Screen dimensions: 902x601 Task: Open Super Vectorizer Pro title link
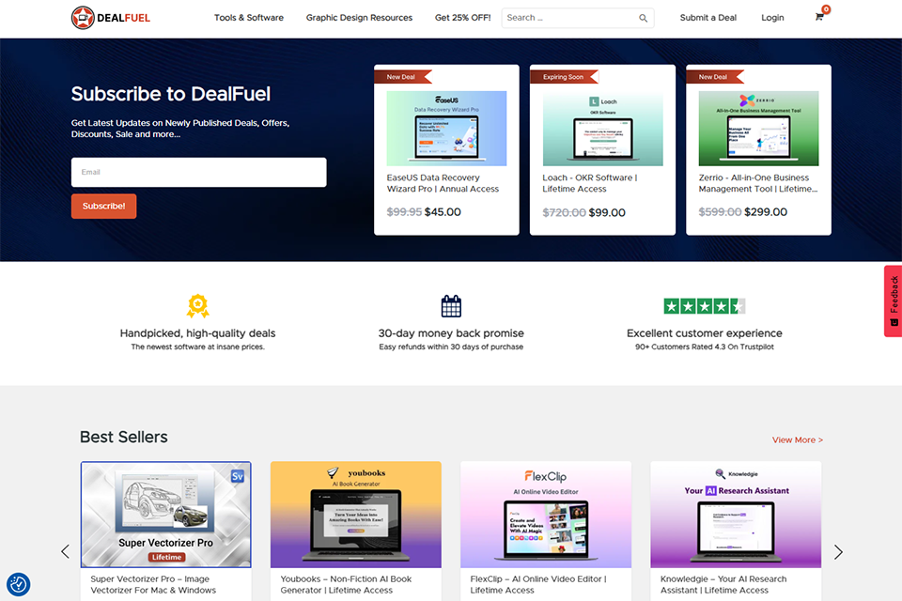(x=153, y=584)
